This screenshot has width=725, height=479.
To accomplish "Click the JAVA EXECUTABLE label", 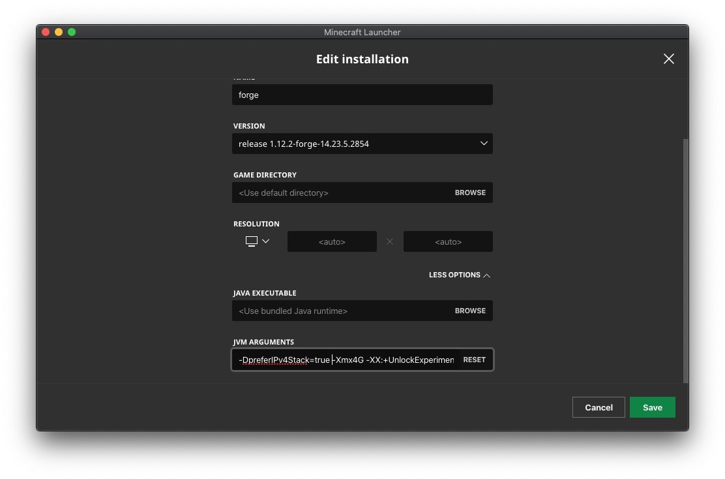I will (x=265, y=293).
